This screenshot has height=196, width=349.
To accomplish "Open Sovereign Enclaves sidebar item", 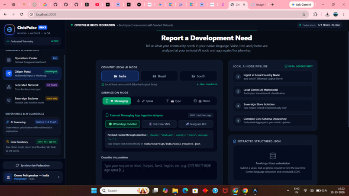I will point(32,100).
